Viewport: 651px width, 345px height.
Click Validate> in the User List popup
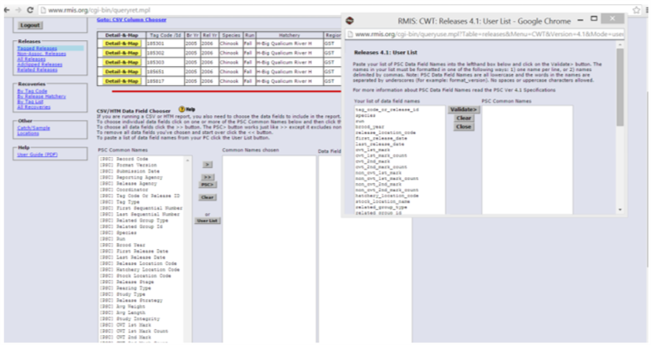pos(464,109)
